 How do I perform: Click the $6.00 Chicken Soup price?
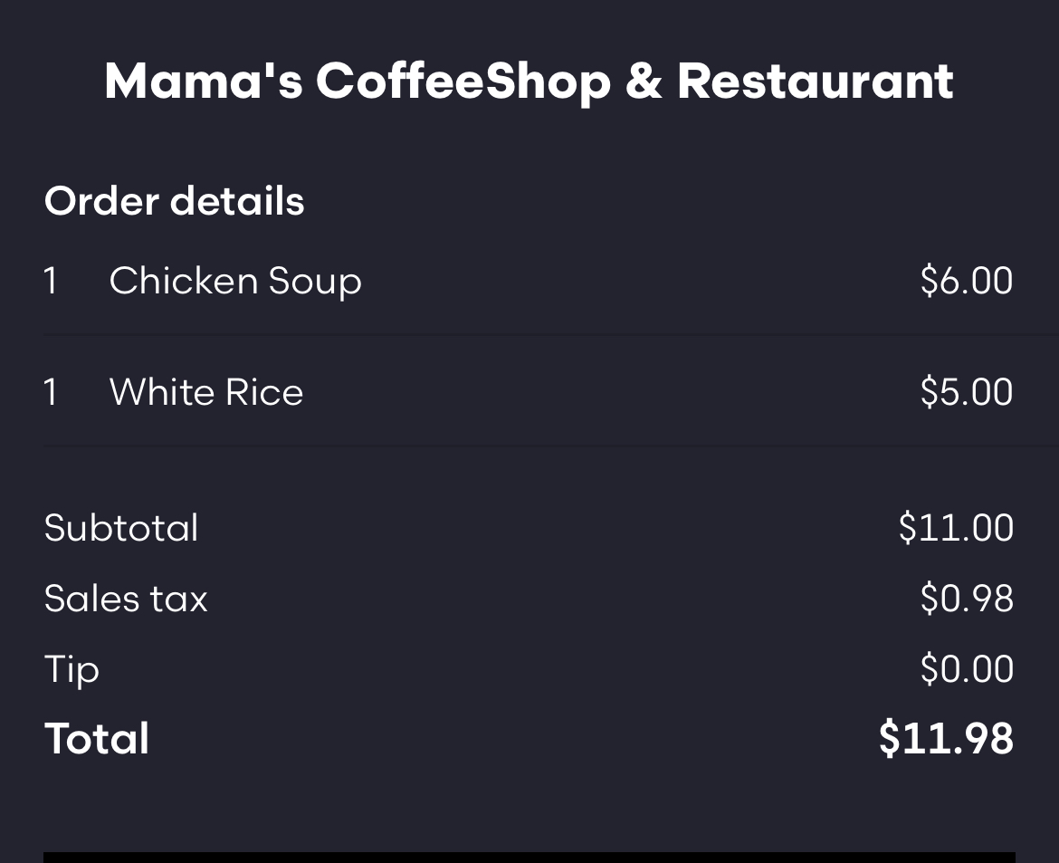(x=966, y=281)
